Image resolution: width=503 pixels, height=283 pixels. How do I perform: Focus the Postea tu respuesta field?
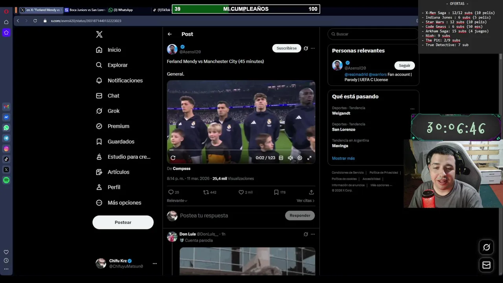(230, 215)
